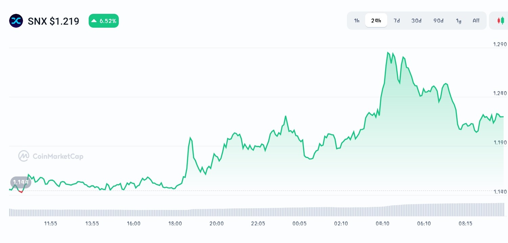508x243 pixels.
Task: Click the 06:10 time axis label
Action: [x=424, y=223]
